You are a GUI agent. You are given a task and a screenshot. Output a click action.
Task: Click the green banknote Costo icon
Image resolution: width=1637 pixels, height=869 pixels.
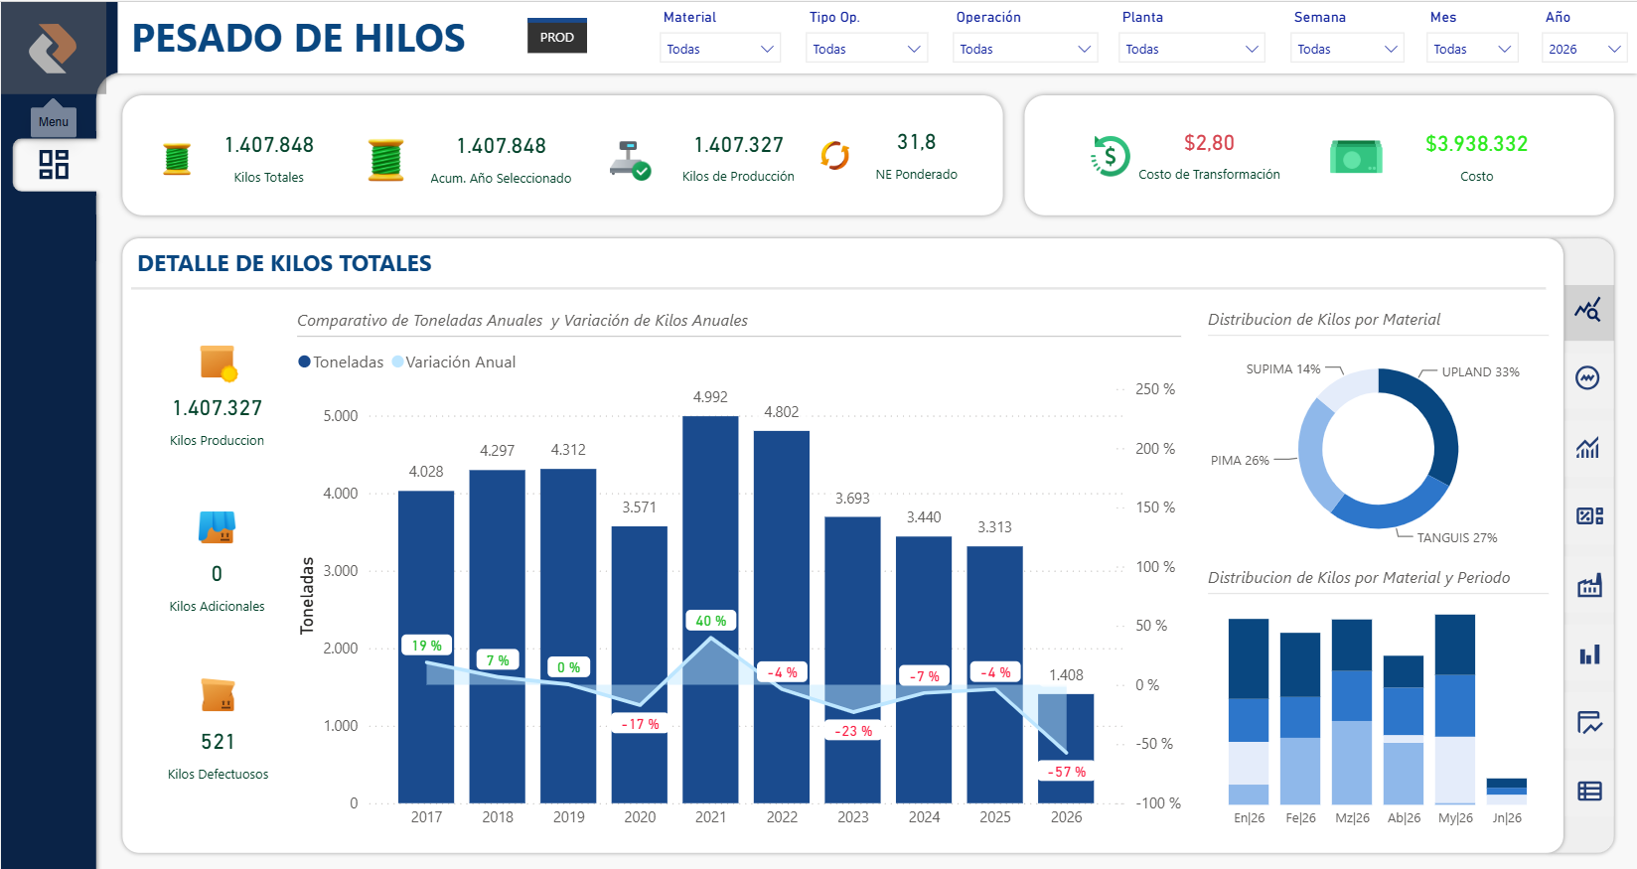coord(1356,156)
